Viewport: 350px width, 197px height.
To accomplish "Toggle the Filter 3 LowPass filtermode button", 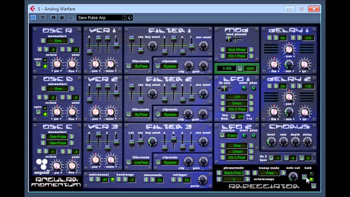I will 128,162.
